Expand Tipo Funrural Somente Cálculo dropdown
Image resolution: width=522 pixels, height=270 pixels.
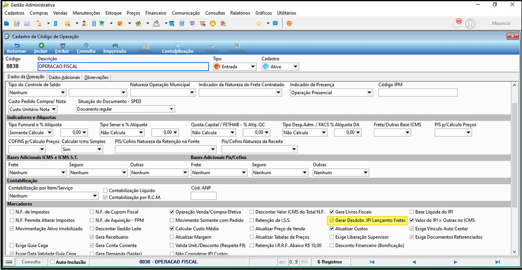[31, 133]
